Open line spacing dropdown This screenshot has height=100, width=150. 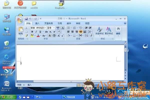[90, 32]
